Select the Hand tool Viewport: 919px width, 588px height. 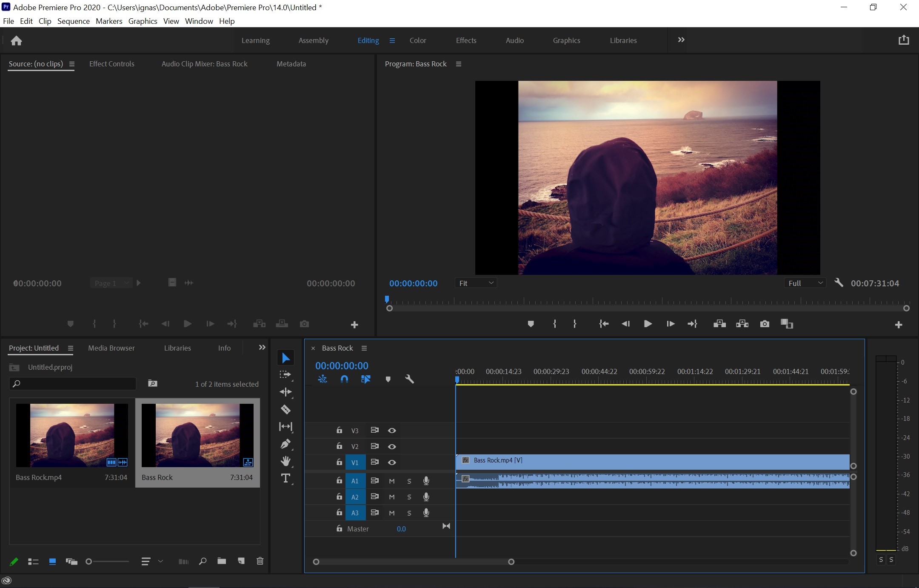(286, 461)
